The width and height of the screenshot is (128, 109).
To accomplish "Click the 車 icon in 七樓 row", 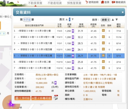I will (x=73, y=31).
